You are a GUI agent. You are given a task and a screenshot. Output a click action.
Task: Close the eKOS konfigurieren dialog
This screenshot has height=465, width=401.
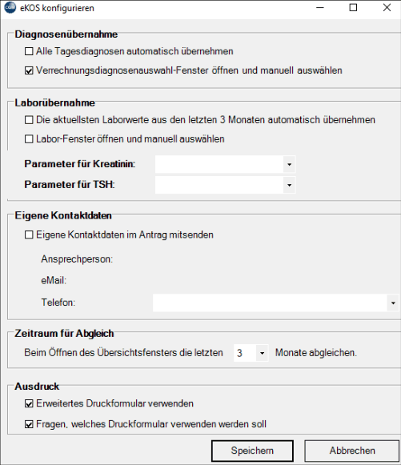[x=387, y=8]
